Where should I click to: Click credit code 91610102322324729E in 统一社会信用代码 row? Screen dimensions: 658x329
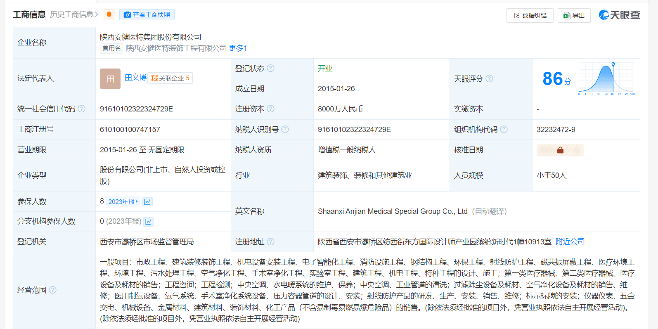click(136, 109)
